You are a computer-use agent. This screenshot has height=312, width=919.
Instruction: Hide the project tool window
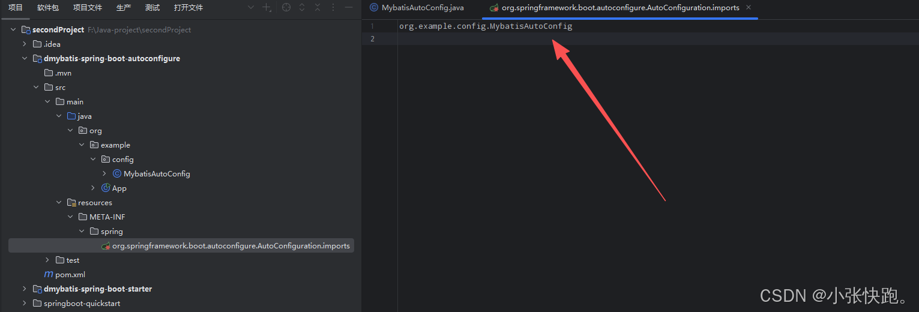click(x=348, y=8)
